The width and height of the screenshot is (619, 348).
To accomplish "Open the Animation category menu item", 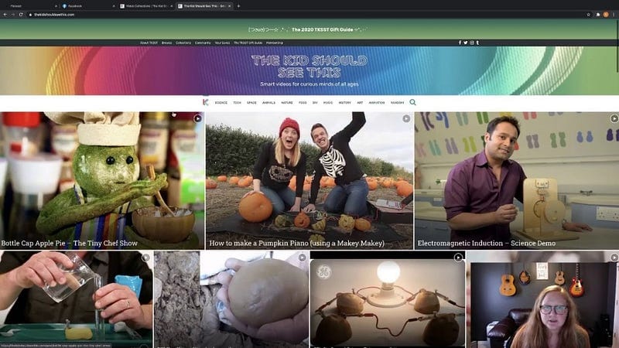I will coord(377,102).
